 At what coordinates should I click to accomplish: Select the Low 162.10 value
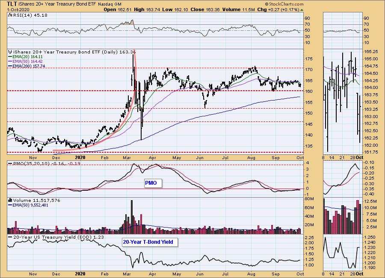click(x=175, y=9)
